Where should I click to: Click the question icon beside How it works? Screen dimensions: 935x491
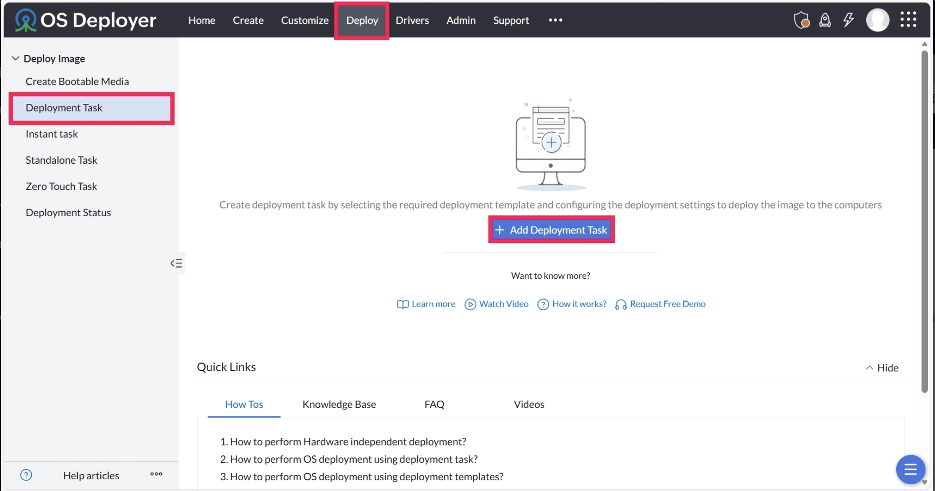point(543,304)
